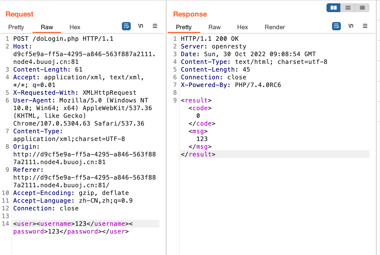Click the HTTP/1.1 200 OK status line

click(x=210, y=39)
